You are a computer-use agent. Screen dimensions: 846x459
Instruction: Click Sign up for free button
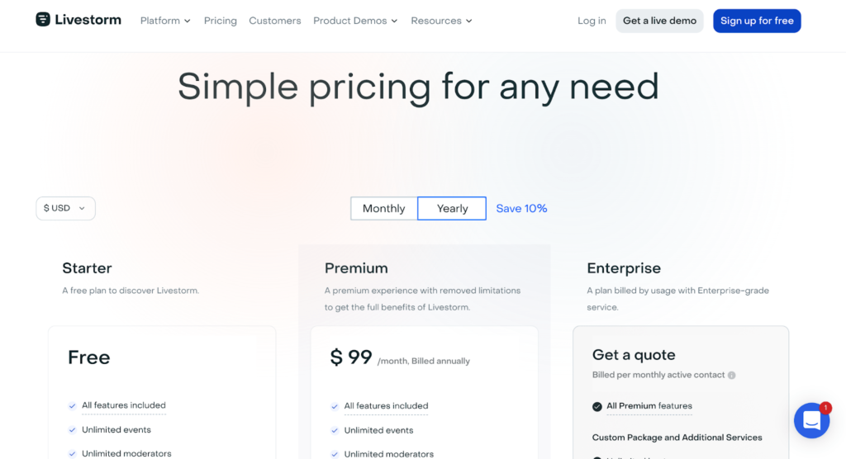click(x=757, y=21)
